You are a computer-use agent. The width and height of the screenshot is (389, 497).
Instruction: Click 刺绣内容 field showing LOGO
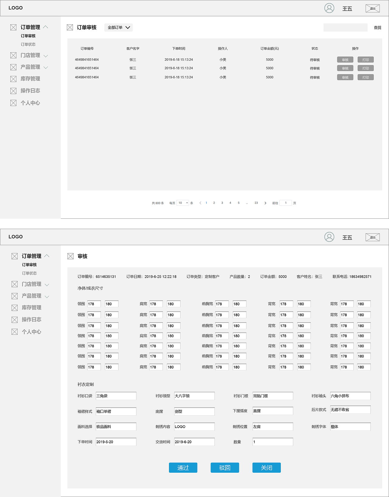click(x=194, y=427)
